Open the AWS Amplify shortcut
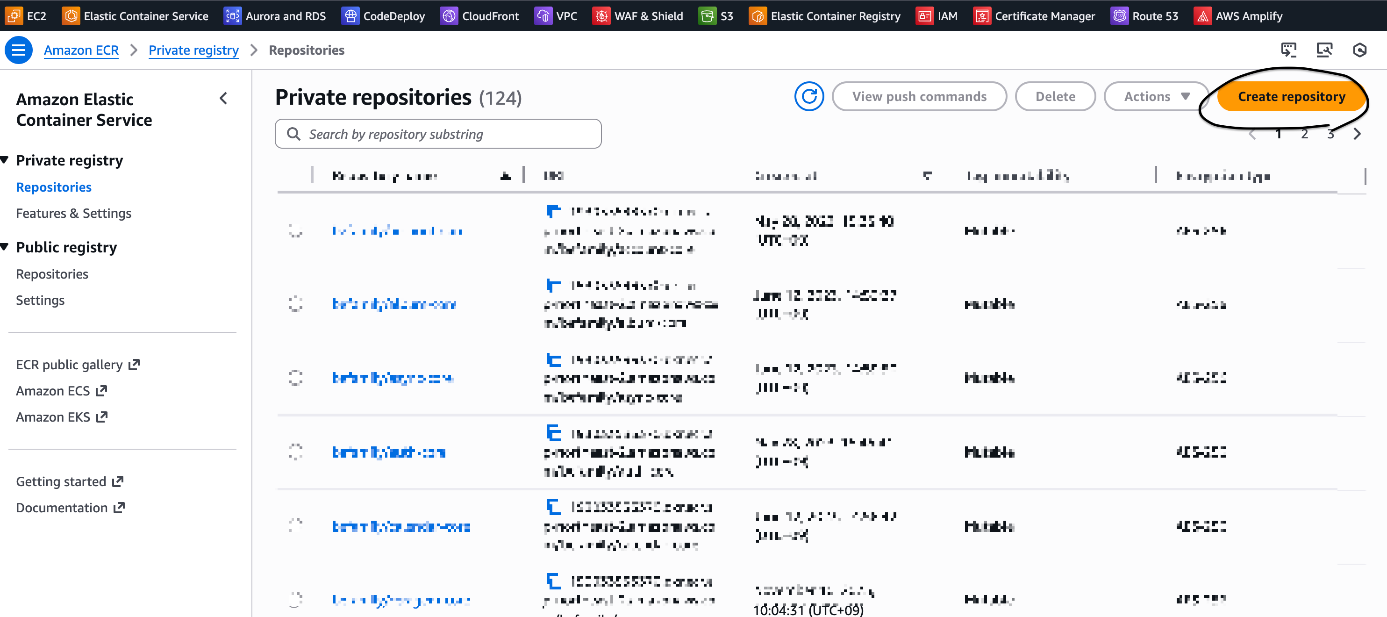The width and height of the screenshot is (1387, 617). pyautogui.click(x=1238, y=16)
